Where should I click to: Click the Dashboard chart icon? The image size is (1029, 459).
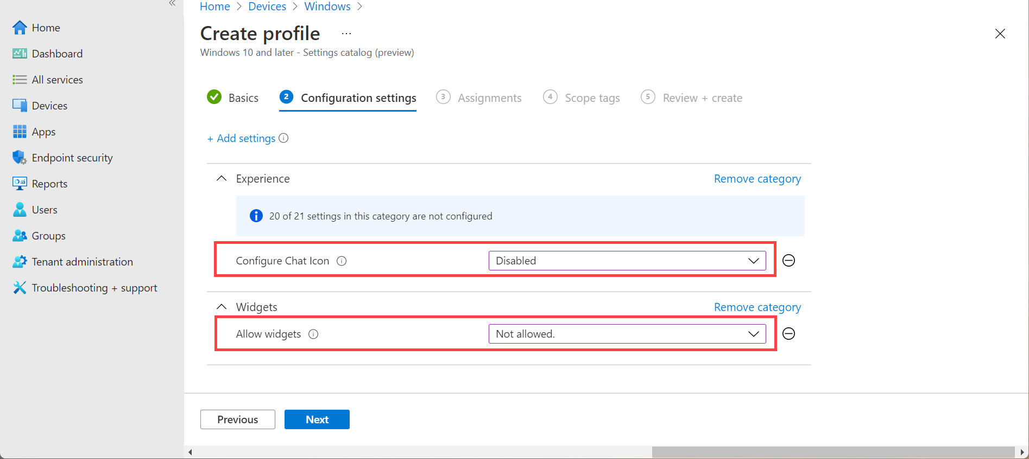(20, 54)
